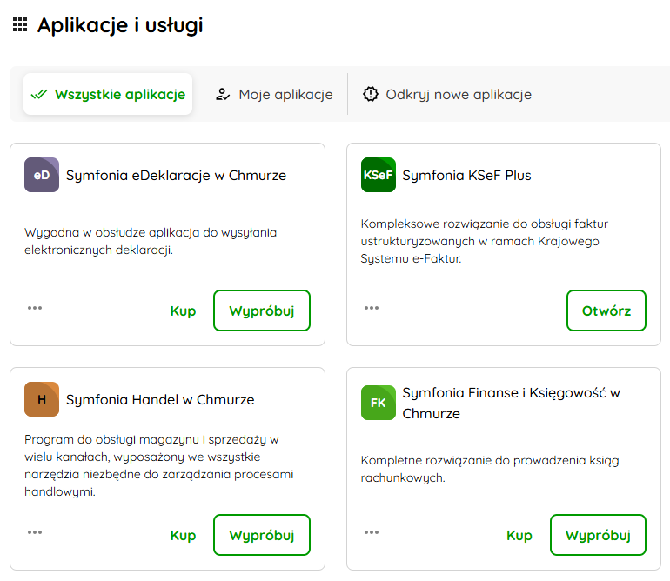This screenshot has height=581, width=670.
Task: Click the double-checkmark icon in Wszystkie aplikacje
Action: (x=39, y=95)
